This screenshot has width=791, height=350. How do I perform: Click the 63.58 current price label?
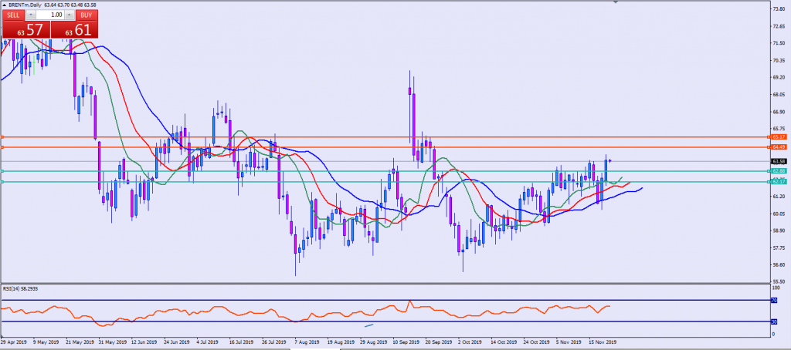[778, 161]
